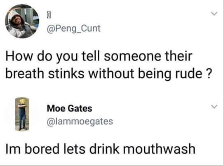223x166 pixels.
Task: Open the chevron menu on Moe Gates' tweet
Action: point(214,106)
